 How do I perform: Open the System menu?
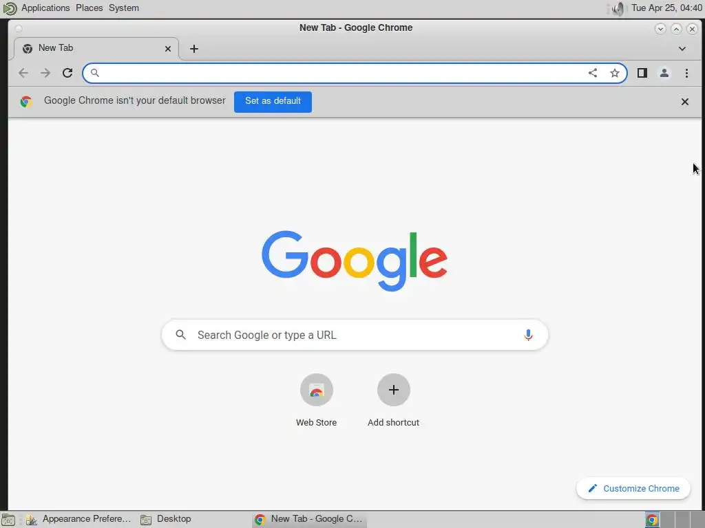tap(124, 8)
